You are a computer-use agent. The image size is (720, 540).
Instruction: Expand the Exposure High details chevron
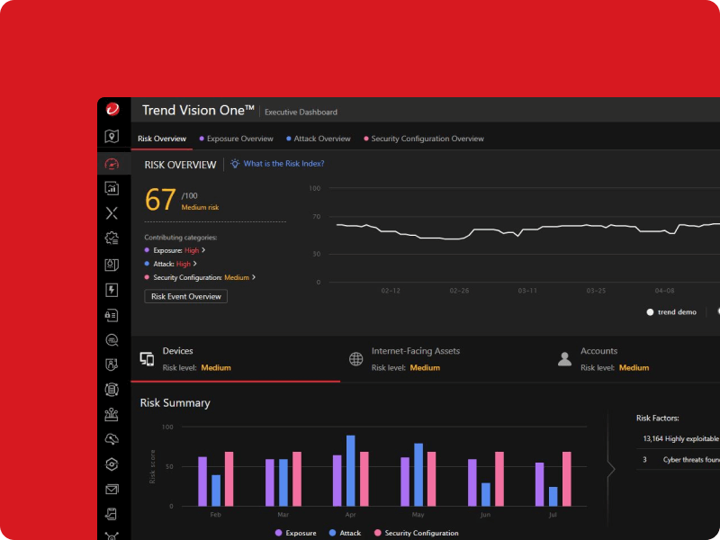203,250
